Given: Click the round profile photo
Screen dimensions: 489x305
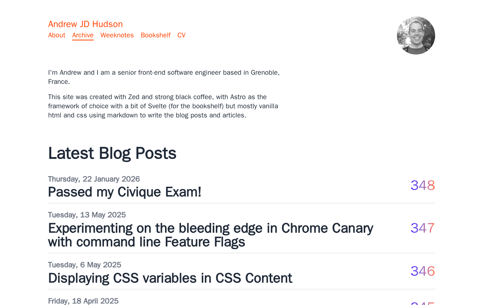Looking at the screenshot, I should pos(416,35).
